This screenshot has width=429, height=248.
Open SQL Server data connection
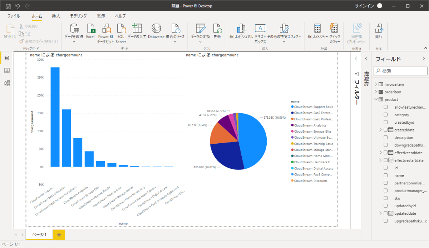click(x=121, y=29)
